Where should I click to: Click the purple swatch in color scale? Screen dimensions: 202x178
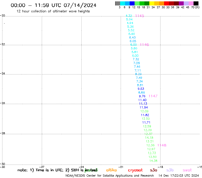click(x=181, y=3)
